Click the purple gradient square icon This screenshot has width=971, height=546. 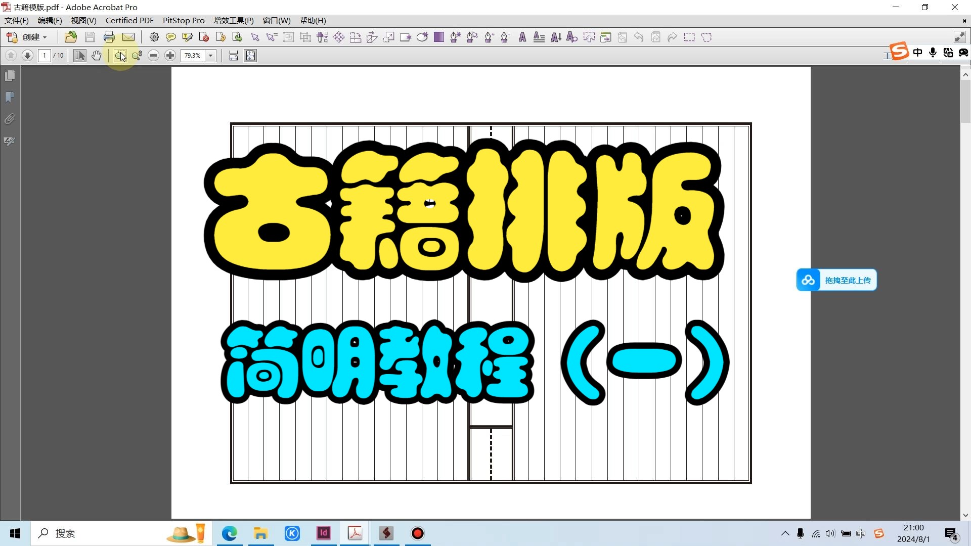[x=439, y=37]
